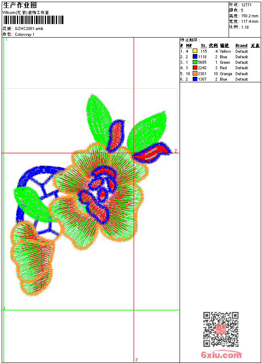
Task: Select the colour count value '5'
Action: 242,11
